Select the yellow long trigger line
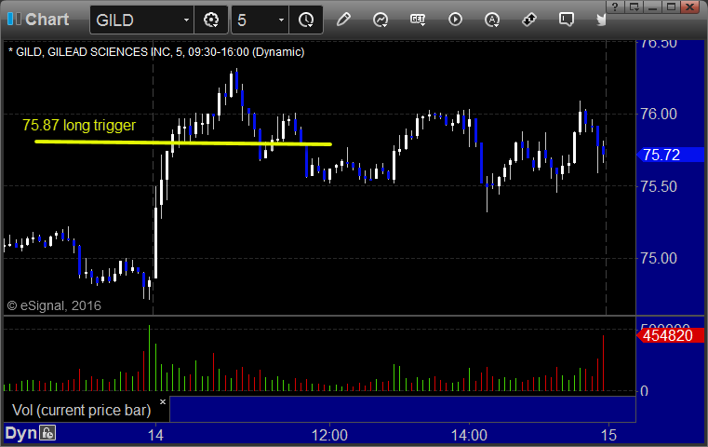The height and width of the screenshot is (447, 708). [x=183, y=142]
